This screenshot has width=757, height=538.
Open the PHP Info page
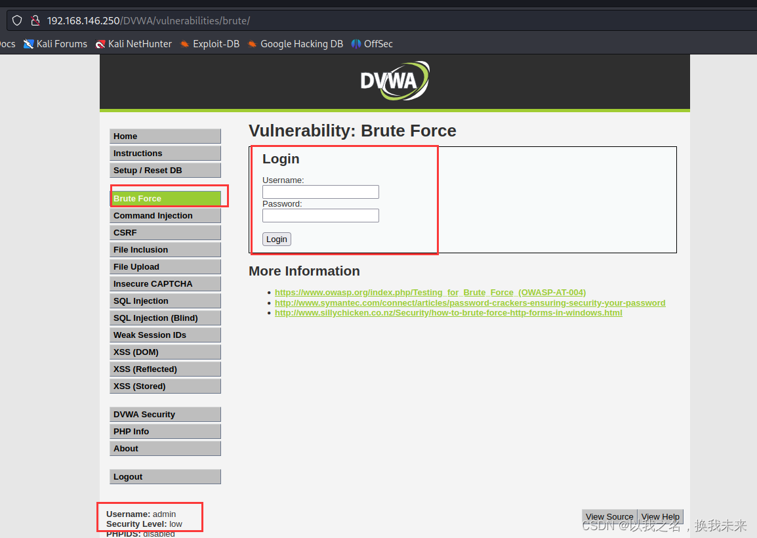tap(165, 431)
